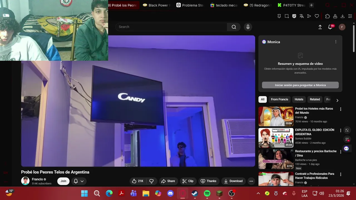Open OBS Studio from the taskbar

pyautogui.click(x=232, y=193)
